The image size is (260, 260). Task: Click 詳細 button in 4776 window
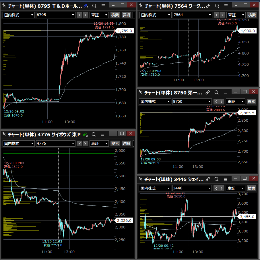click(x=126, y=143)
